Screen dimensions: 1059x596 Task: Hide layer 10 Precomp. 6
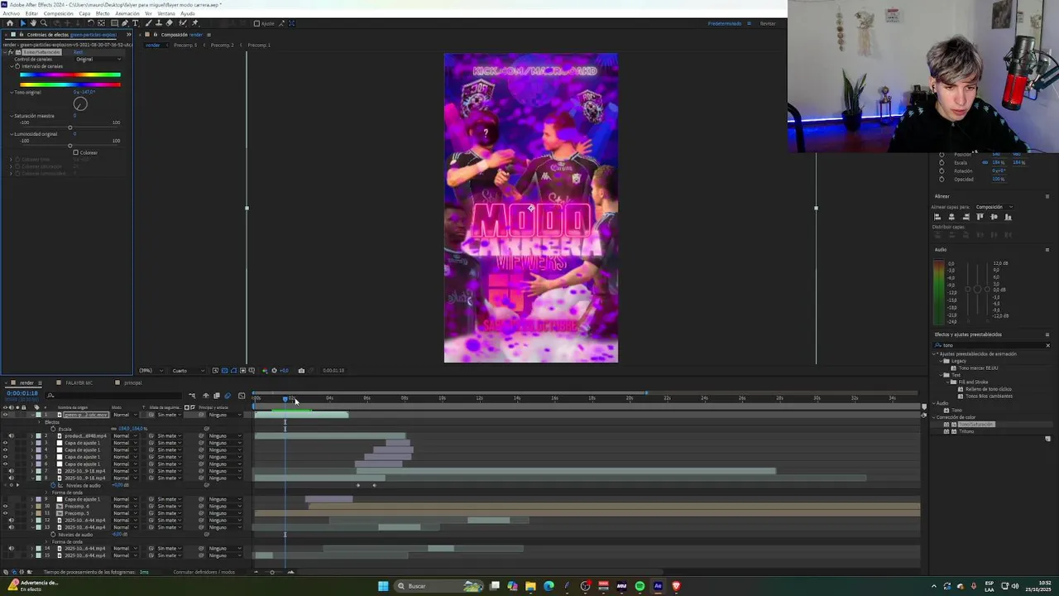coord(5,506)
